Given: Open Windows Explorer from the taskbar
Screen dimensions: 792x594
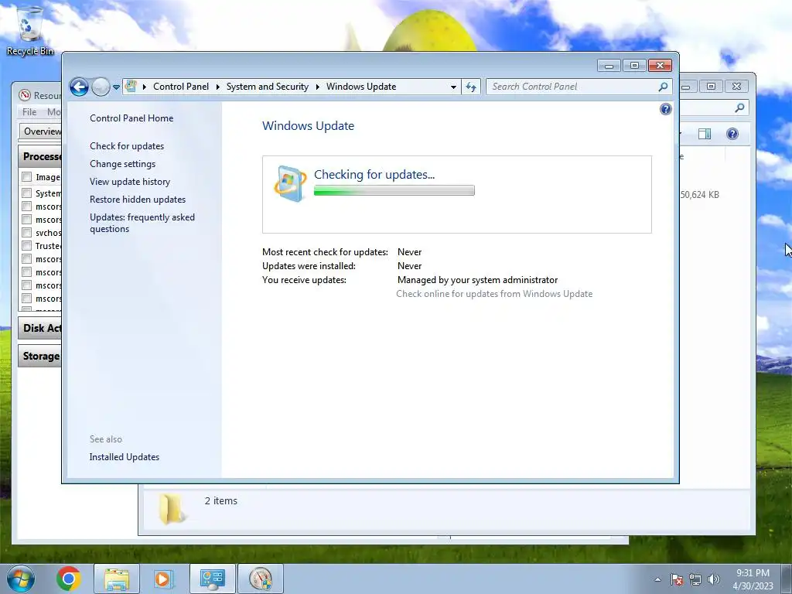Looking at the screenshot, I should click(117, 579).
